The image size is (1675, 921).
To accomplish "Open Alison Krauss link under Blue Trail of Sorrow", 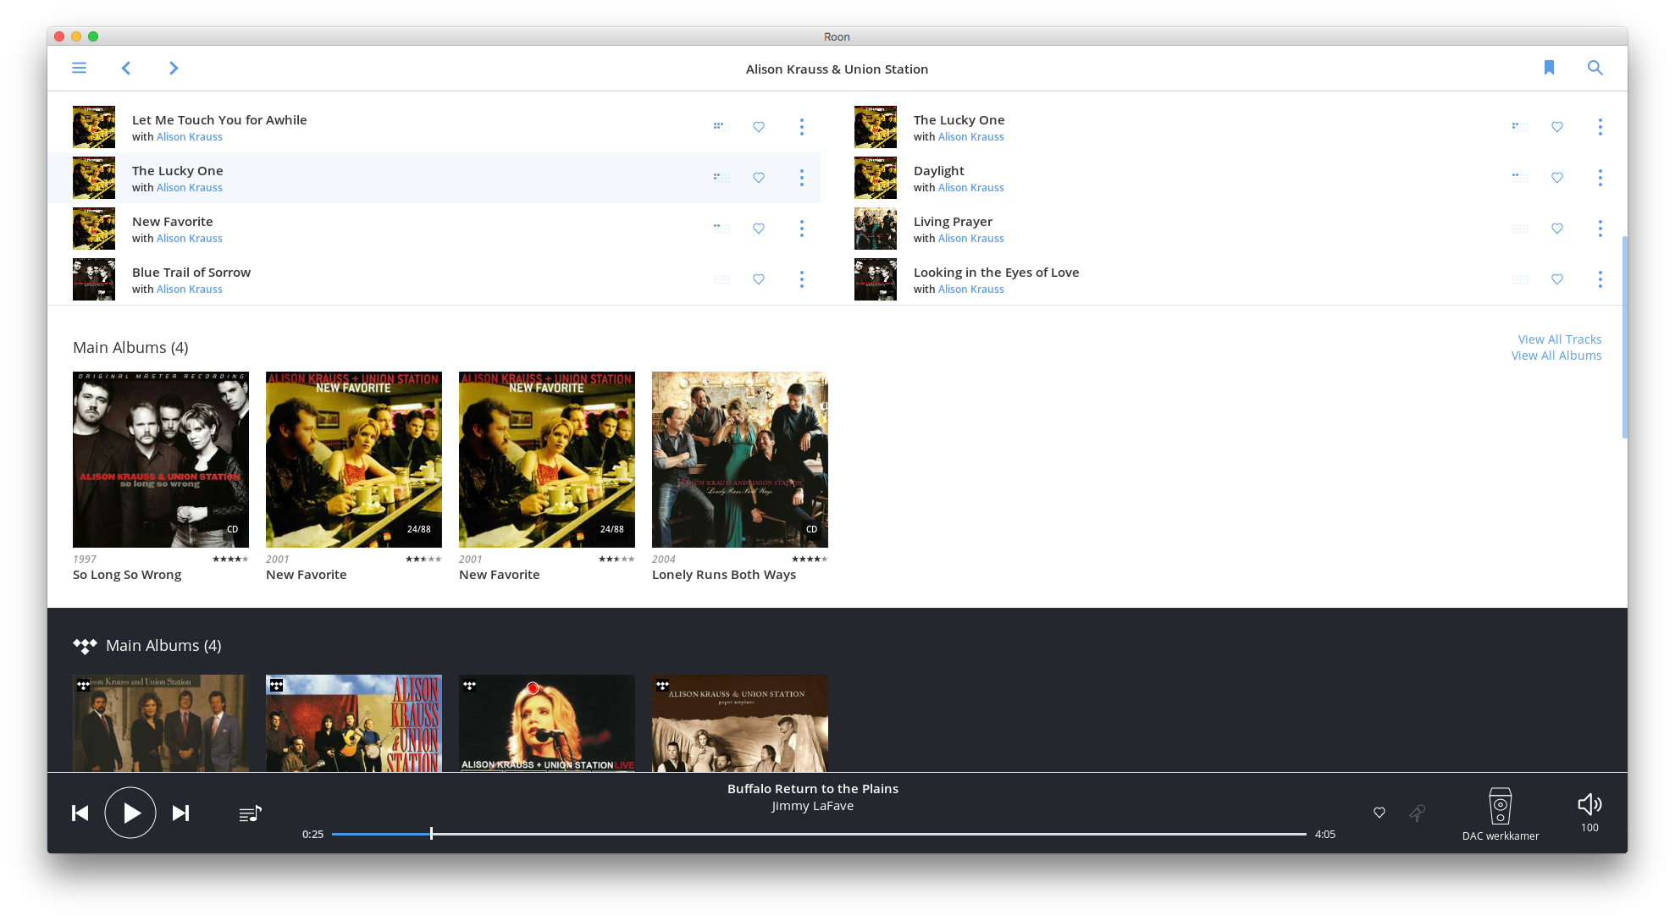I will [x=190, y=290].
